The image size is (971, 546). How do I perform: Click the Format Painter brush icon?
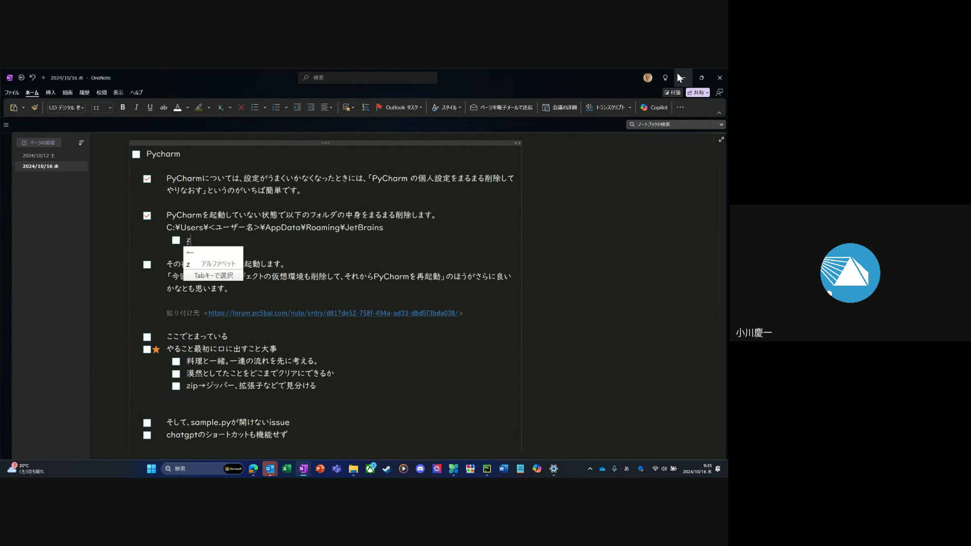coord(34,107)
